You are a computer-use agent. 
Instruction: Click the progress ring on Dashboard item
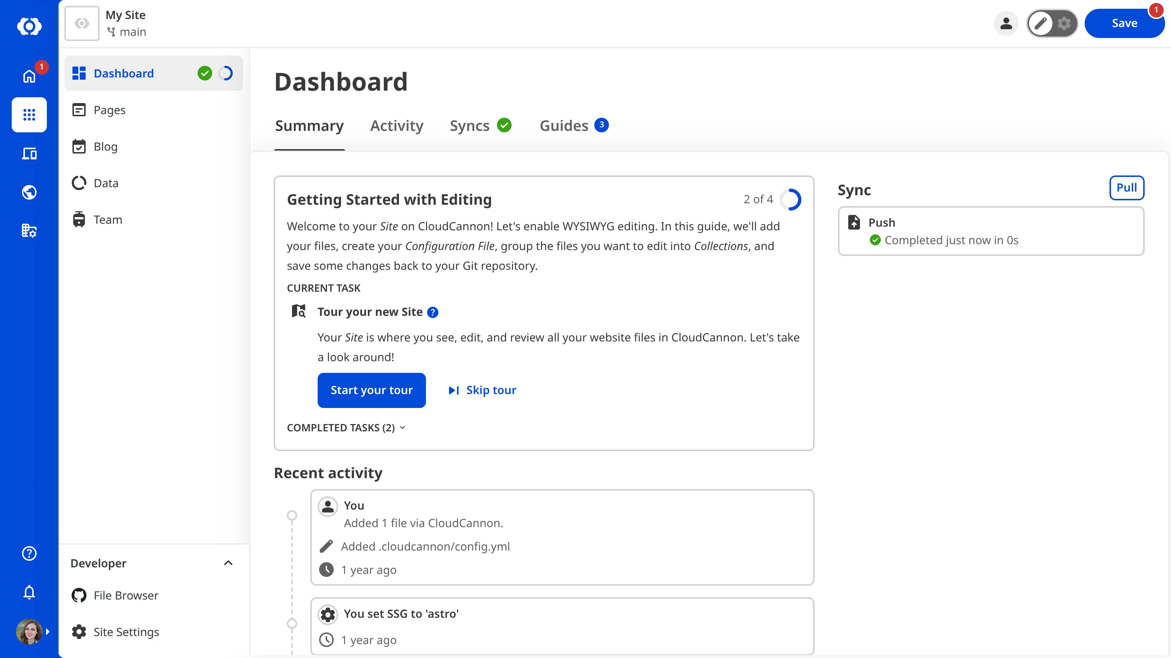[226, 73]
